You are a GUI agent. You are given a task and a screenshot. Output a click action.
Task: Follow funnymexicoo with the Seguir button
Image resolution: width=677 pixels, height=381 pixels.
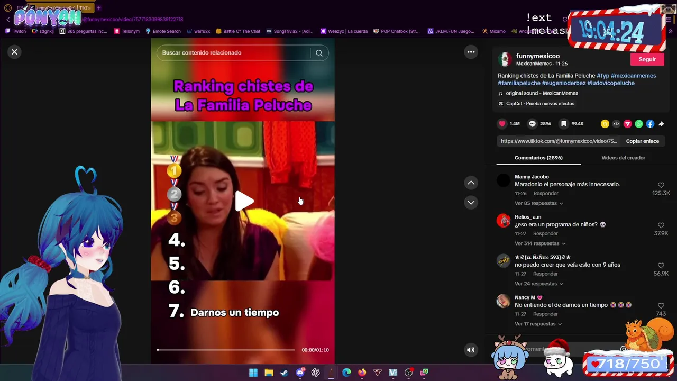(x=647, y=59)
